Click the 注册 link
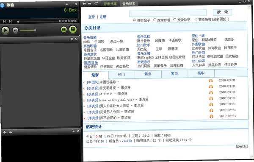254x162 pixels. click(103, 17)
